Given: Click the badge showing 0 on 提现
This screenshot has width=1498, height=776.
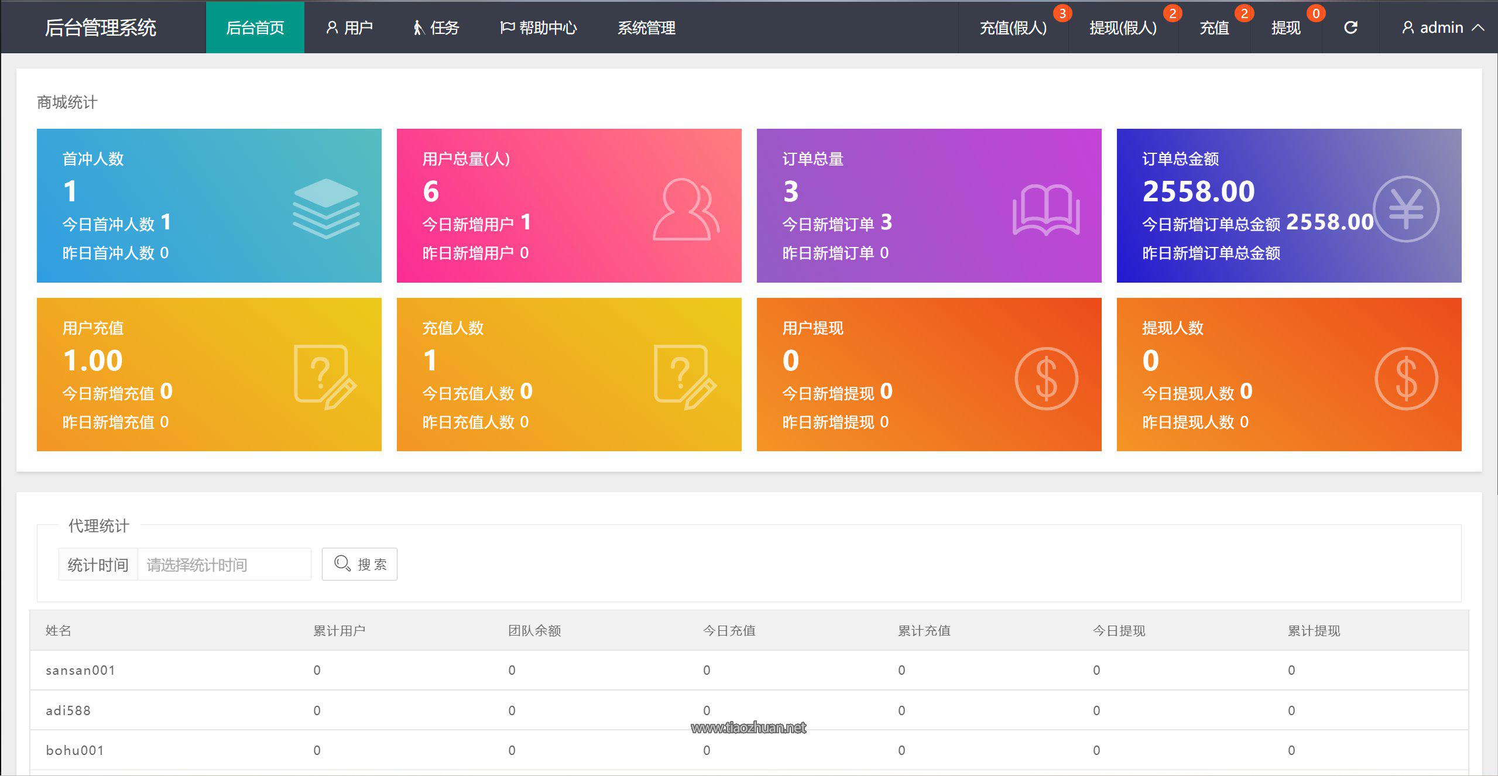Looking at the screenshot, I should pos(1315,13).
